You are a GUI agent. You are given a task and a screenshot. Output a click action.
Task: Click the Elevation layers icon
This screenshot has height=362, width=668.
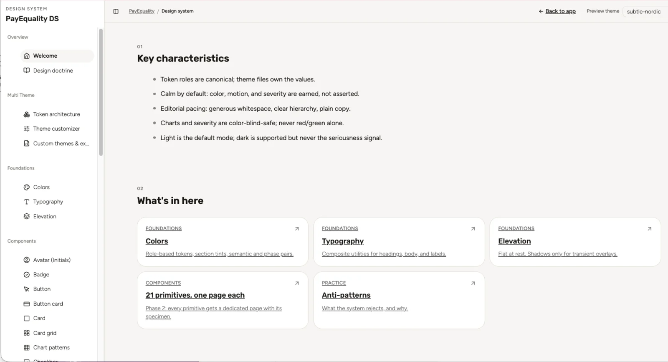click(27, 216)
